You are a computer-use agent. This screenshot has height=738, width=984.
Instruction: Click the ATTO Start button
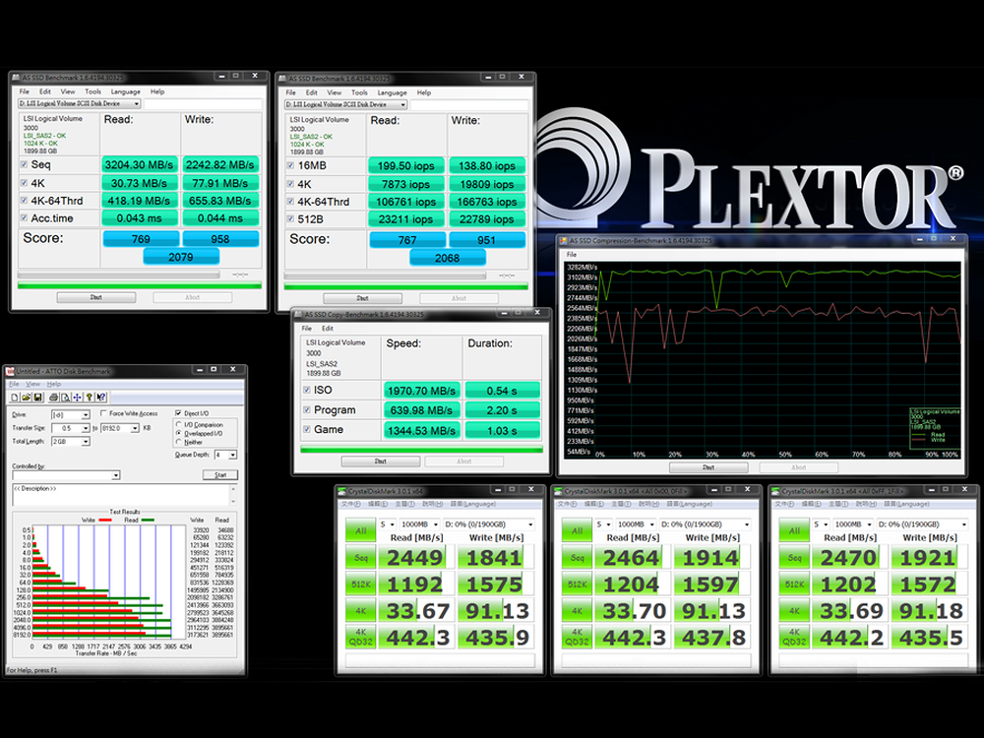(x=220, y=475)
